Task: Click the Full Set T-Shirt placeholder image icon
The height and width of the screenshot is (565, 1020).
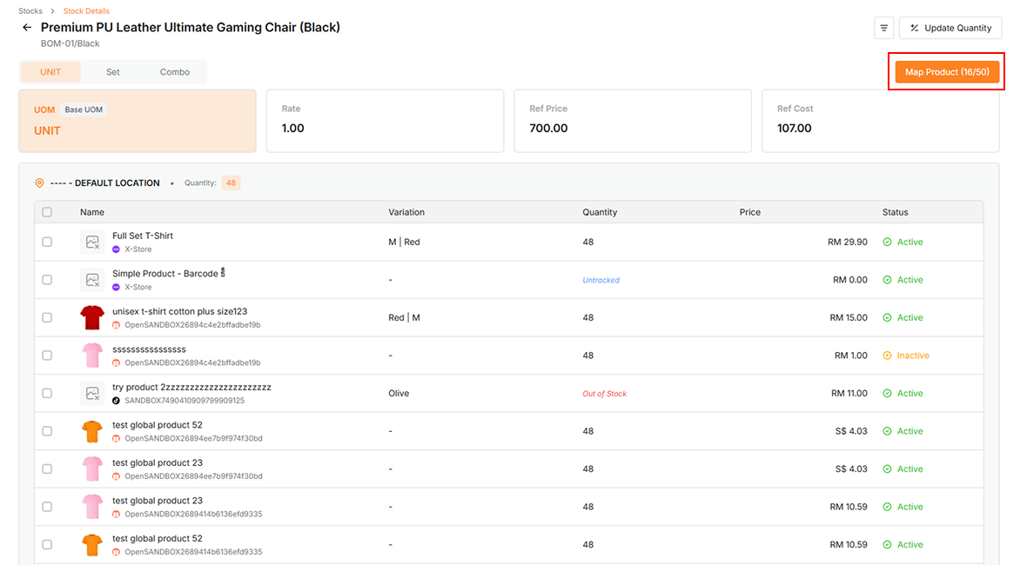Action: click(x=92, y=243)
